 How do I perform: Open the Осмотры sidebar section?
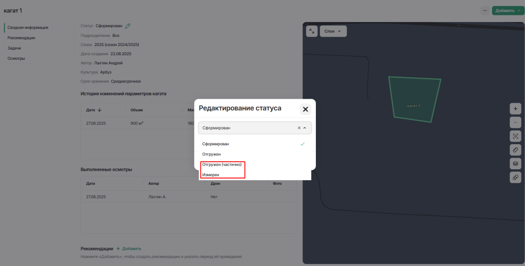coord(16,58)
